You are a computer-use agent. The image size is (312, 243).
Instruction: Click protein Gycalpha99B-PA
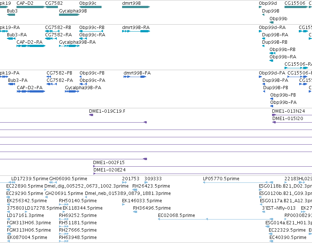(72, 91)
